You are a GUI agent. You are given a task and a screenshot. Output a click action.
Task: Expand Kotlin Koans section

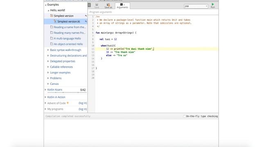point(45,90)
